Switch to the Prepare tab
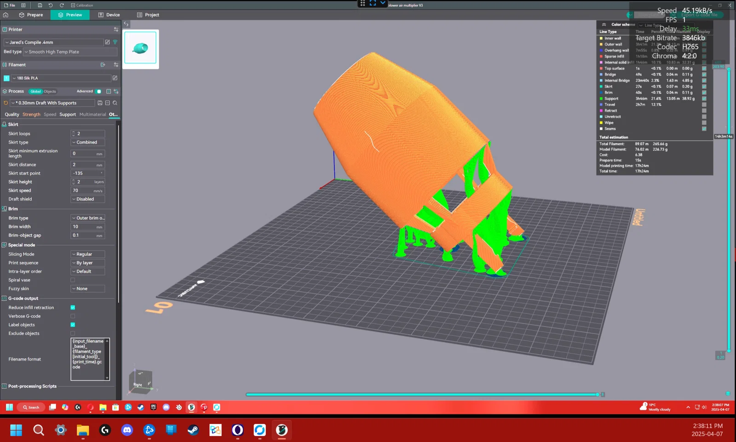The width and height of the screenshot is (736, 442). (31, 15)
